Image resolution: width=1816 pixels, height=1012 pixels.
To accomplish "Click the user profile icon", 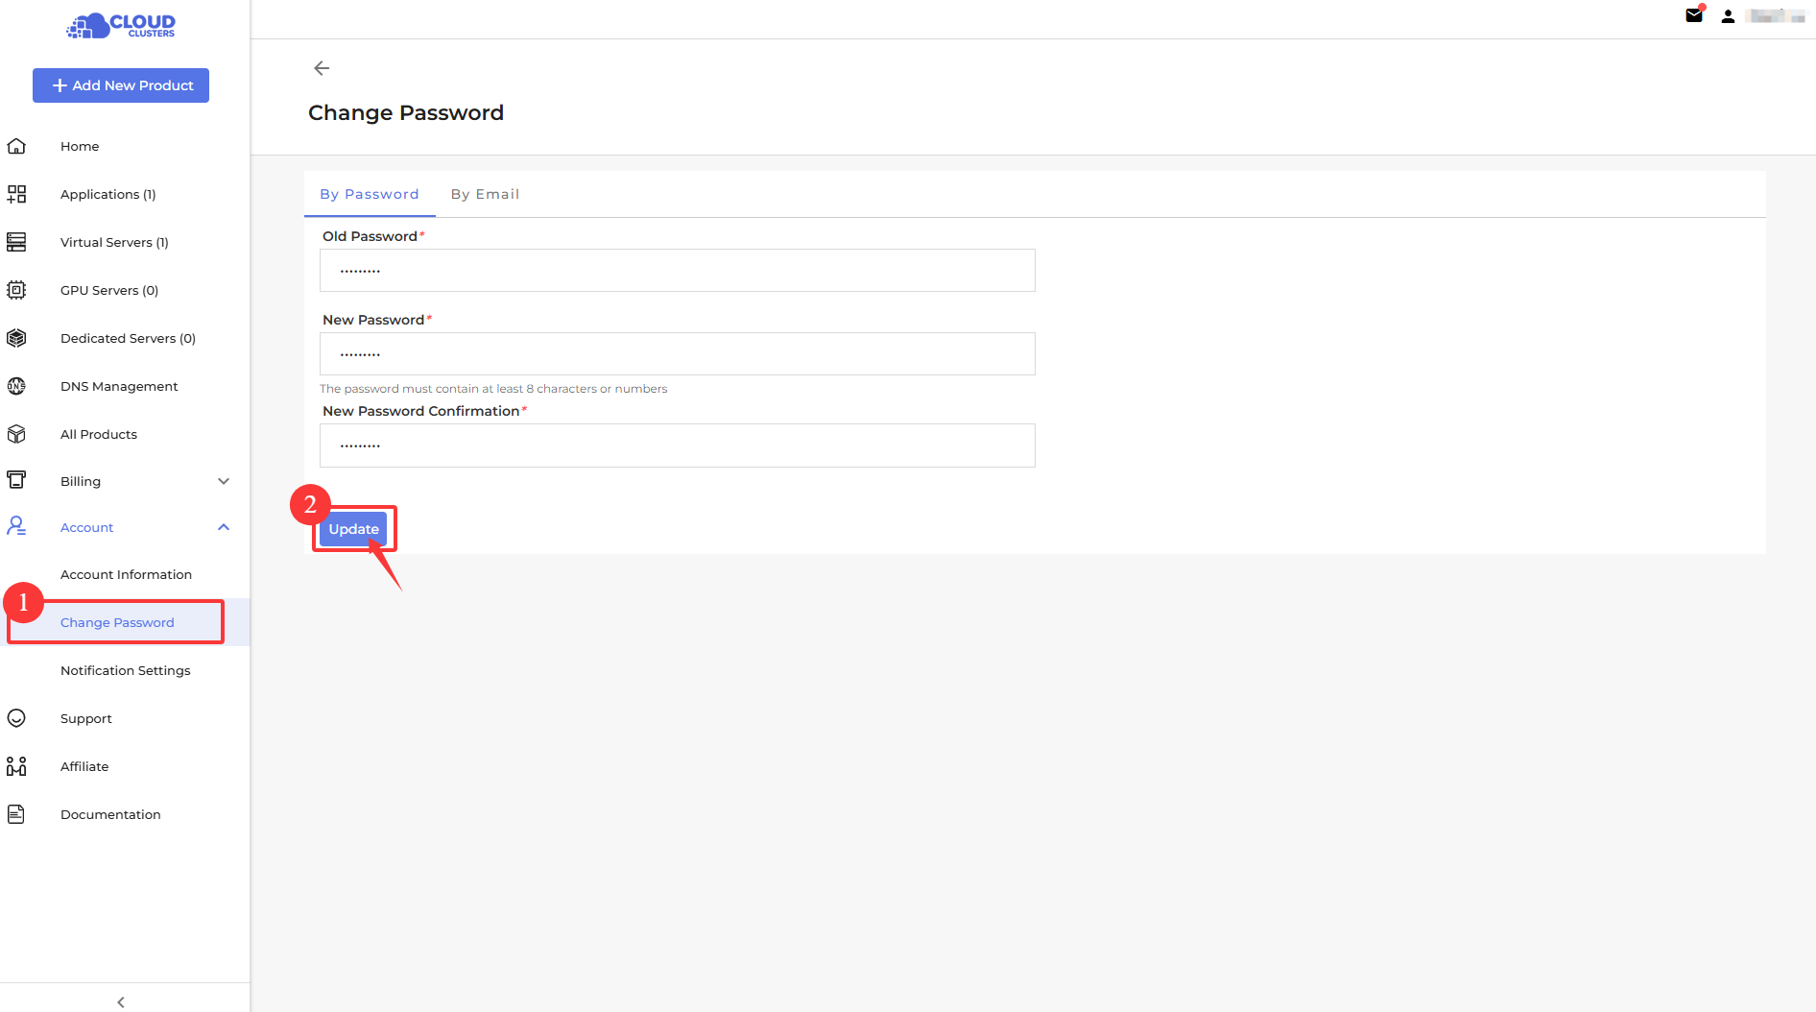I will pos(1728,16).
